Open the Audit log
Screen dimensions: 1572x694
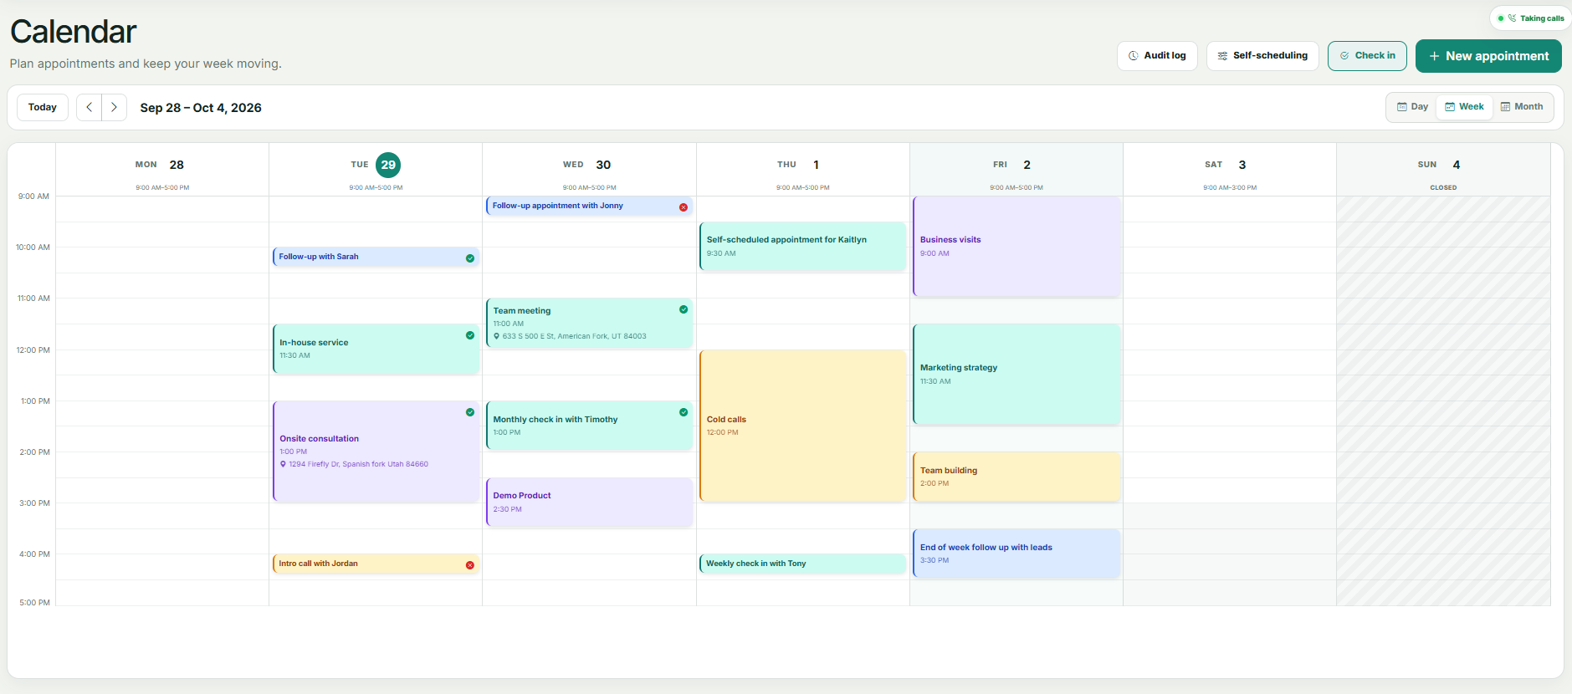click(1157, 56)
